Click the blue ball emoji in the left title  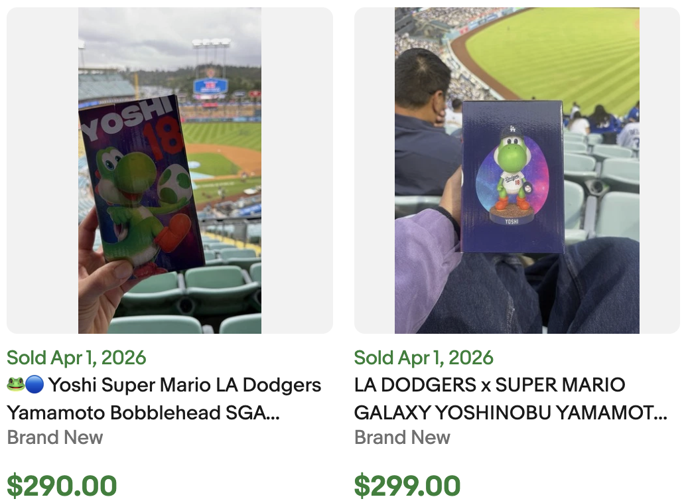[36, 385]
